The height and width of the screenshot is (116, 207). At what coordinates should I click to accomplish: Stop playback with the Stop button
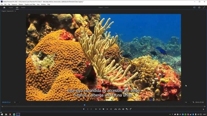tap(103, 109)
